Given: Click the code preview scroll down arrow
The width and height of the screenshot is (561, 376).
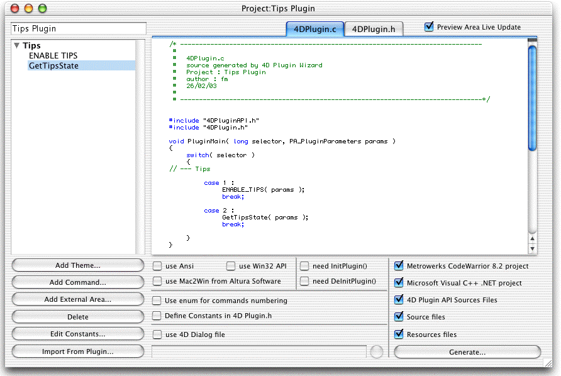Looking at the screenshot, I should (x=532, y=249).
